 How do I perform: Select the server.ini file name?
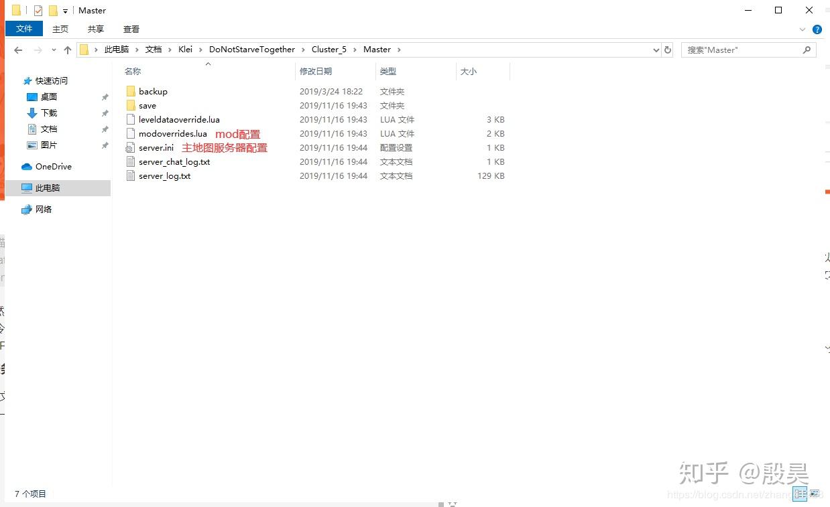pyautogui.click(x=156, y=147)
